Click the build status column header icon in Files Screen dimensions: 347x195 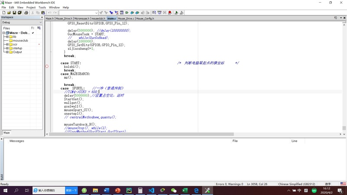(x=33, y=28)
